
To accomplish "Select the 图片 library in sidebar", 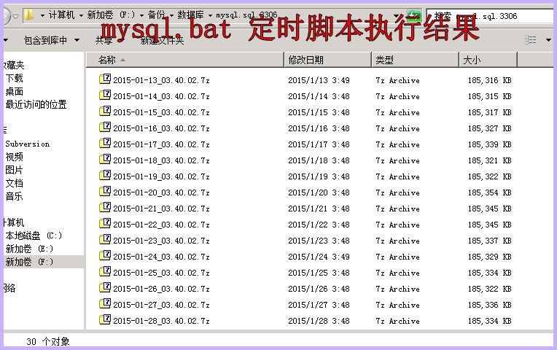I will tap(14, 170).
